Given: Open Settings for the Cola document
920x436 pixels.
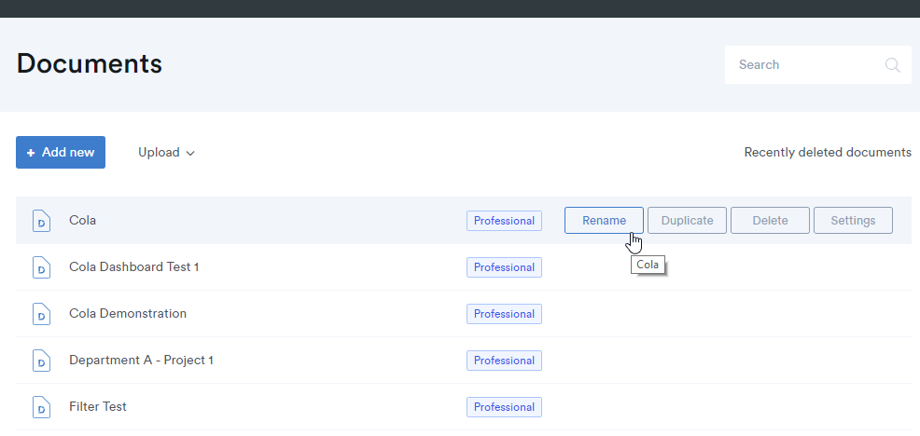Looking at the screenshot, I should click(853, 221).
